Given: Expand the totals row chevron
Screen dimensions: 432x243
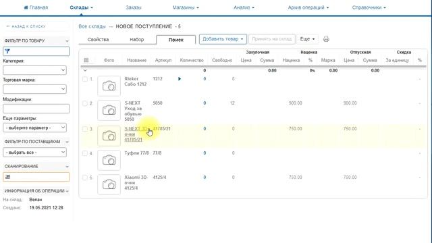Looking at the screenshot, I should (85, 70).
